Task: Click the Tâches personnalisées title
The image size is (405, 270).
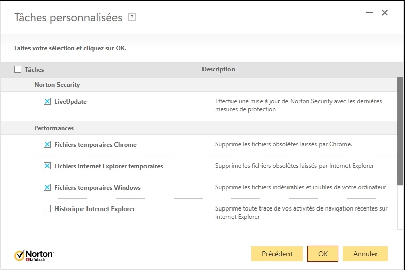Action: click(68, 18)
